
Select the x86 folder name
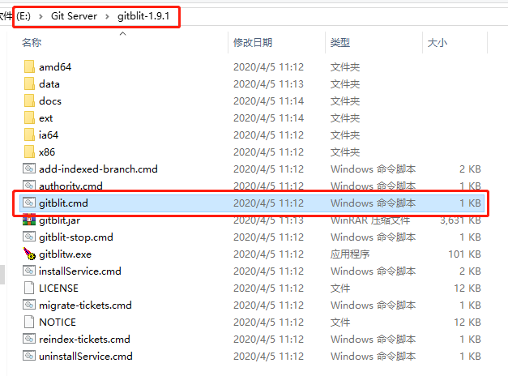click(x=47, y=152)
